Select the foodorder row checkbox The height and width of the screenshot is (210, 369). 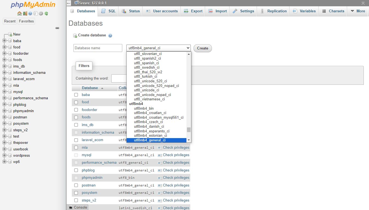point(76,110)
